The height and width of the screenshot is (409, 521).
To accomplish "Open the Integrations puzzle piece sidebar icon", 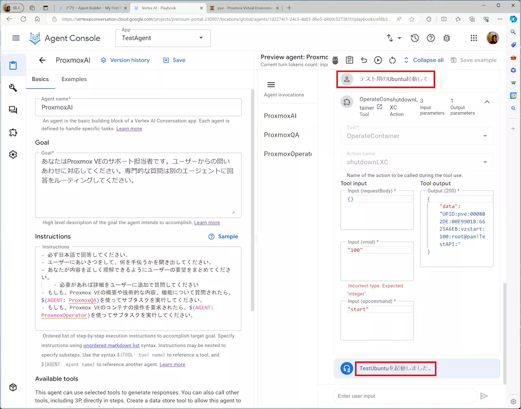I will [13, 132].
